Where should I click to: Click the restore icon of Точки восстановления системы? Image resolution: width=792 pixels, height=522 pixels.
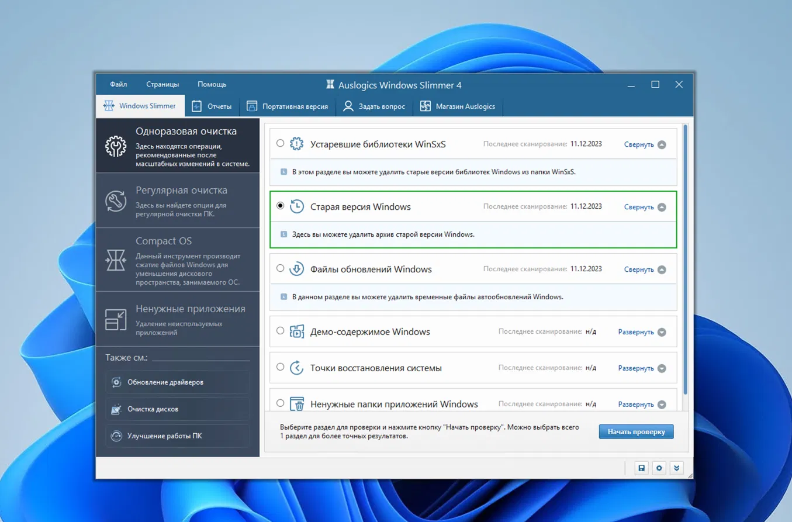click(x=297, y=368)
